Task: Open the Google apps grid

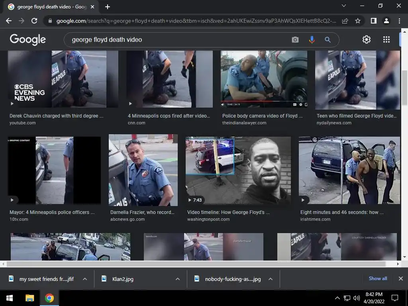Action: click(386, 39)
